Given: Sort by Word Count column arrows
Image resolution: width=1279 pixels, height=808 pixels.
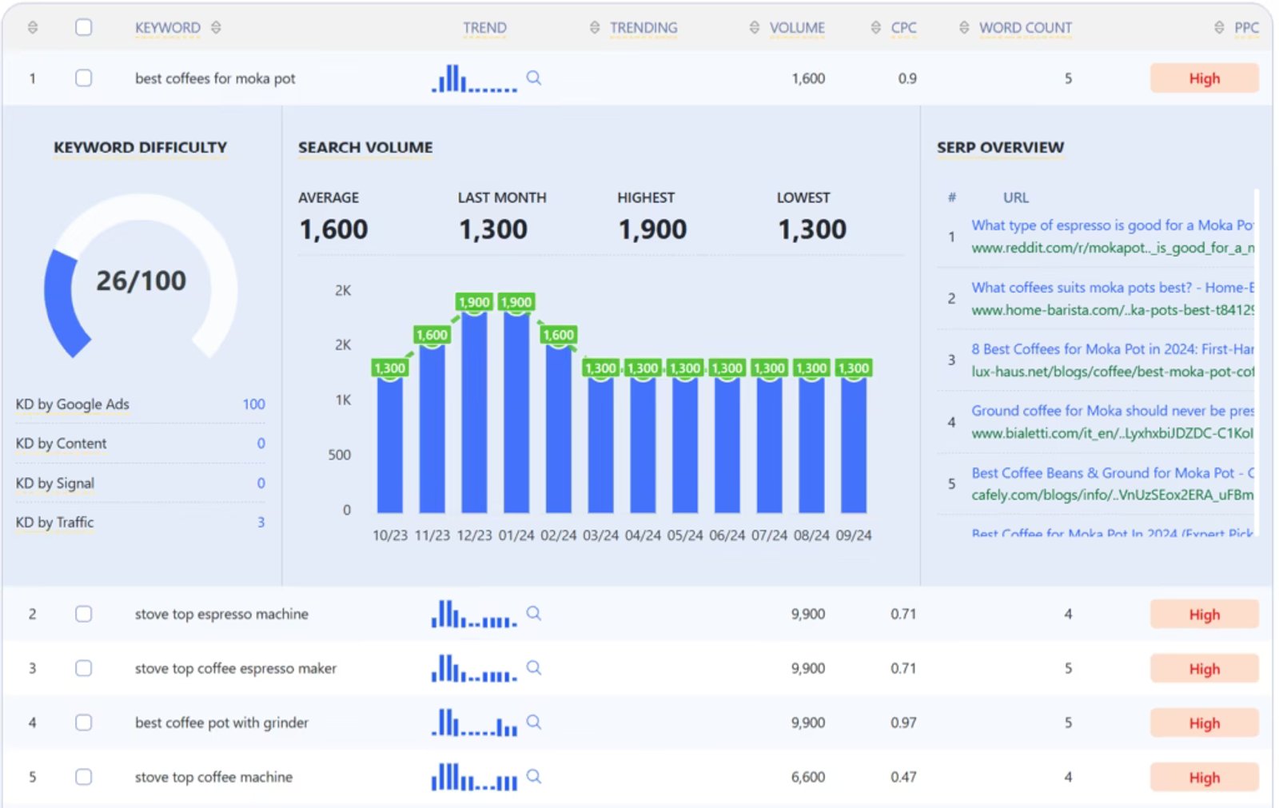Looking at the screenshot, I should (x=964, y=27).
